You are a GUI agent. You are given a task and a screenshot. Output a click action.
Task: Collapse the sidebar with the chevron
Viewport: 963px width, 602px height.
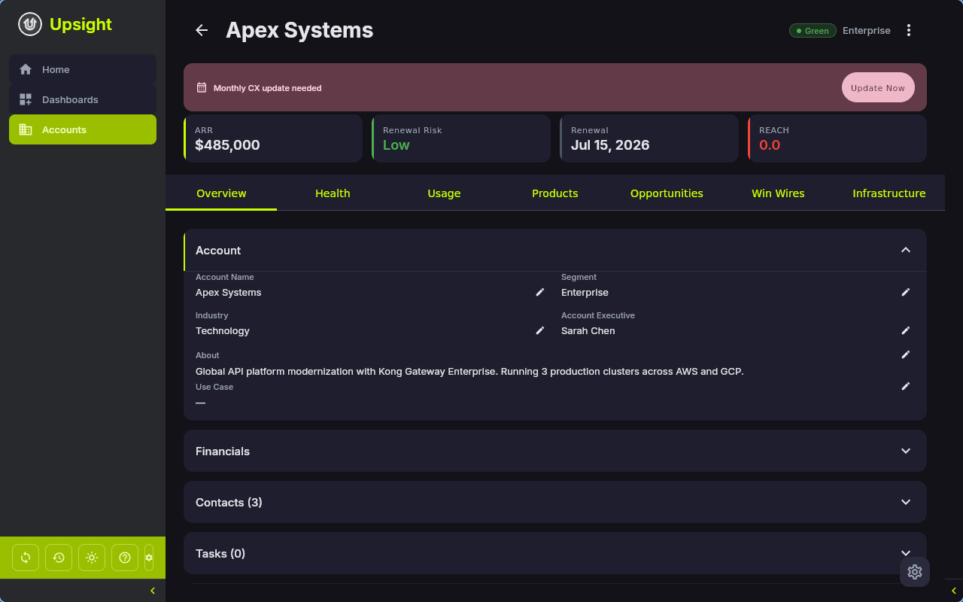153,590
